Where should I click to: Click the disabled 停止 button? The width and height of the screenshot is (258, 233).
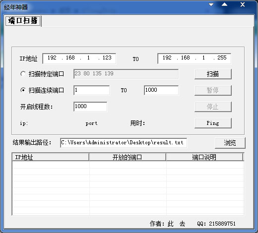click(x=213, y=107)
